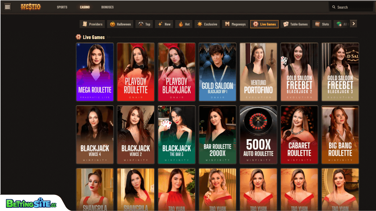
Task: Click the Exclusive starburst icon
Action: click(x=199, y=24)
